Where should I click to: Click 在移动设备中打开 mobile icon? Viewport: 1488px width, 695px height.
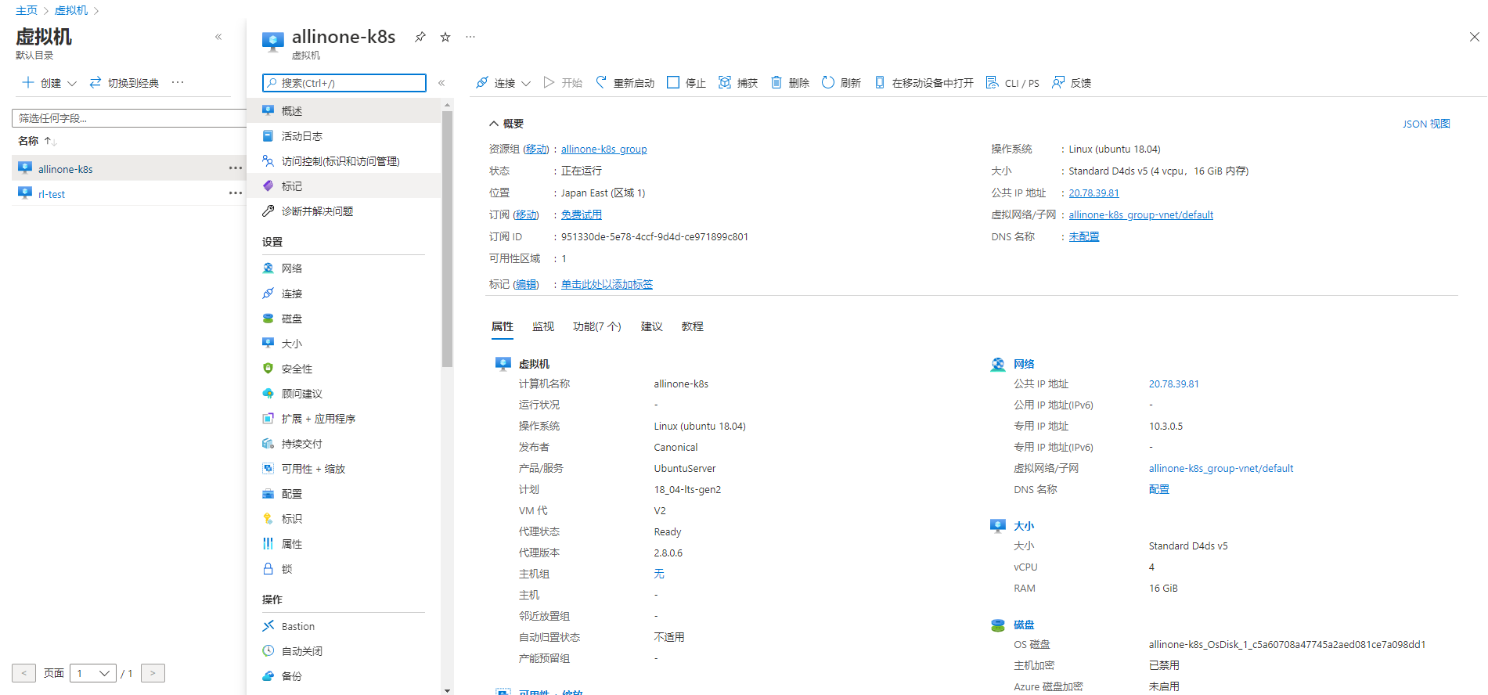click(x=880, y=82)
